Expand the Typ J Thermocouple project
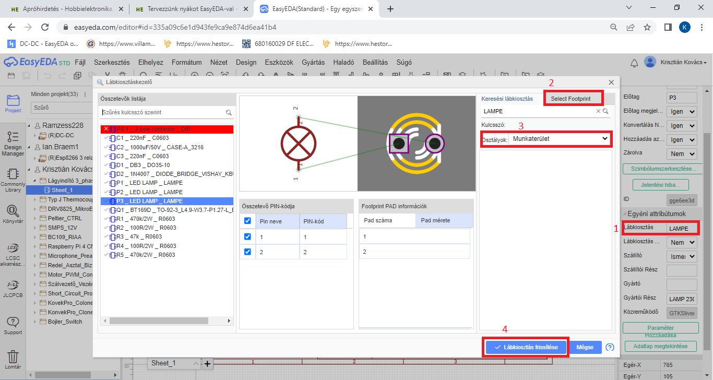 click(x=35, y=199)
